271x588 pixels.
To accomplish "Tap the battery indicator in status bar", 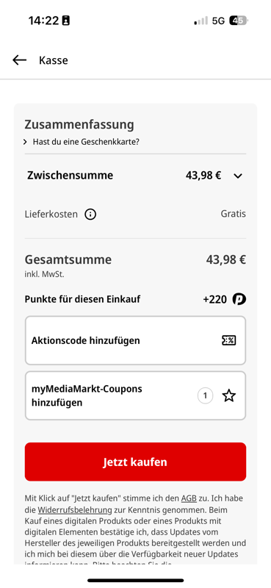I will pyautogui.click(x=239, y=21).
